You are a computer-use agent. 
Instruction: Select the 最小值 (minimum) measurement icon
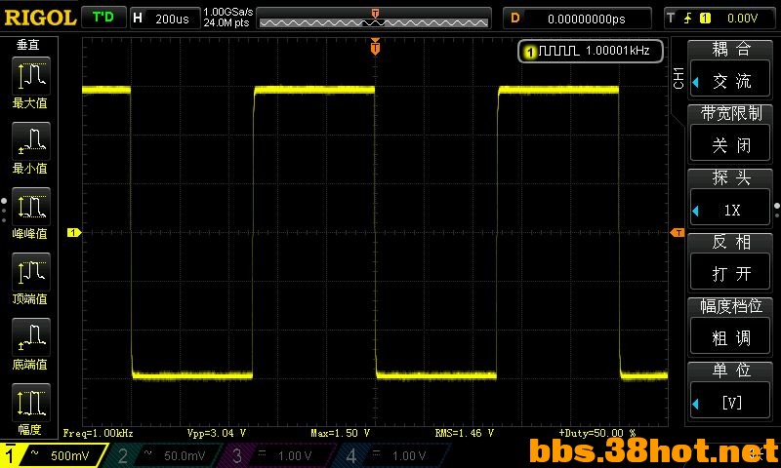tap(31, 141)
